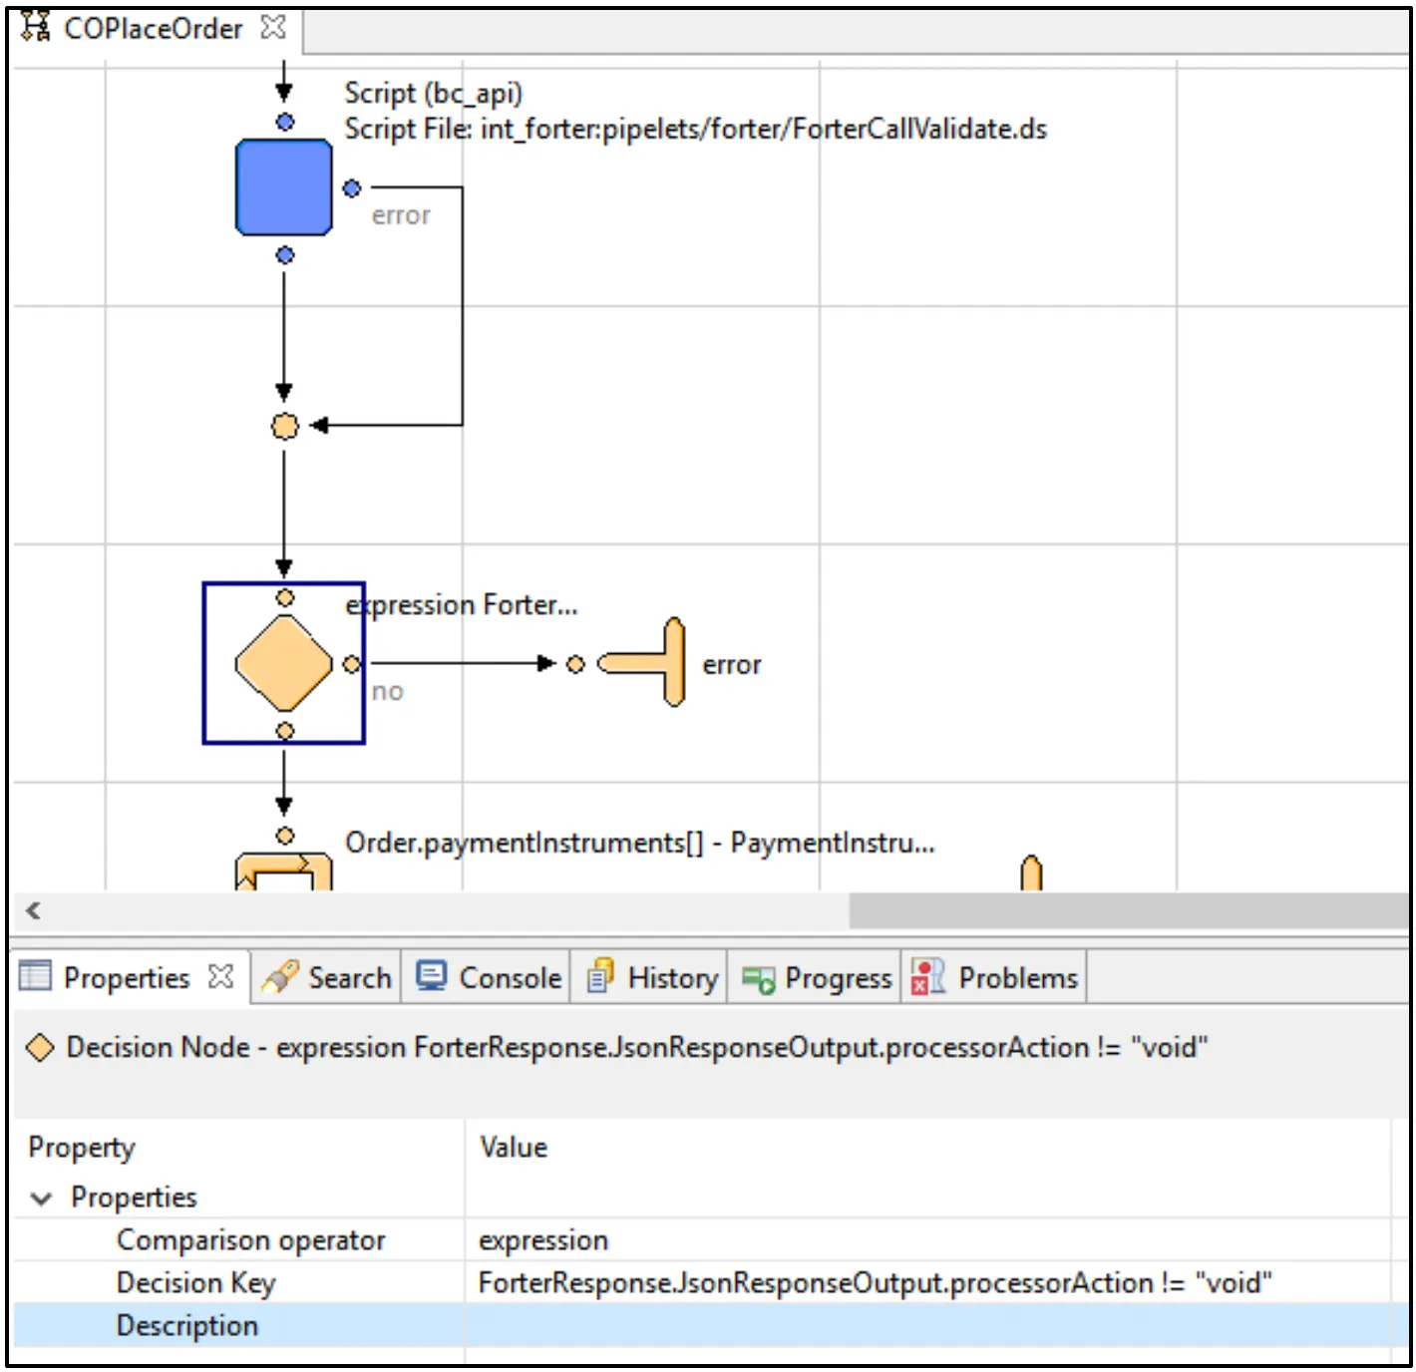
Task: Click the input connector dot above Script node
Action: pos(285,122)
